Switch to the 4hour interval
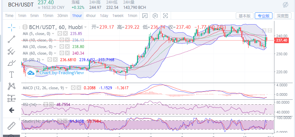The width and height of the screenshot is (295, 137). (91, 16)
